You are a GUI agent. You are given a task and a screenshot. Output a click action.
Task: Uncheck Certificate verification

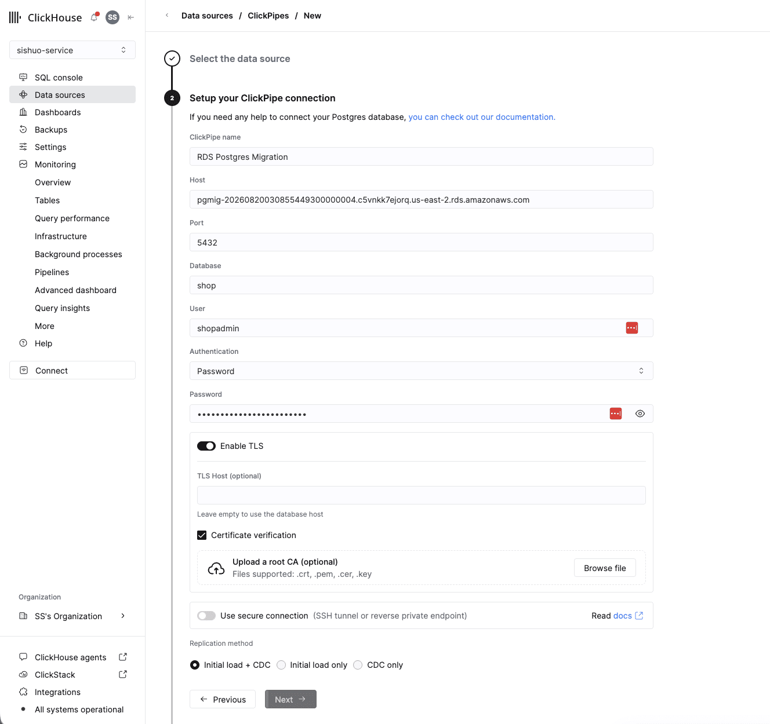(x=202, y=535)
